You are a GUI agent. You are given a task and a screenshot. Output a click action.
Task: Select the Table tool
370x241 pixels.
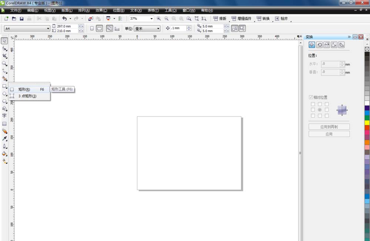4,124
